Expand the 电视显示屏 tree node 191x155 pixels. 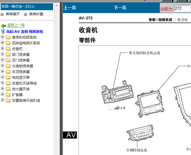pyautogui.click(x=2, y=77)
